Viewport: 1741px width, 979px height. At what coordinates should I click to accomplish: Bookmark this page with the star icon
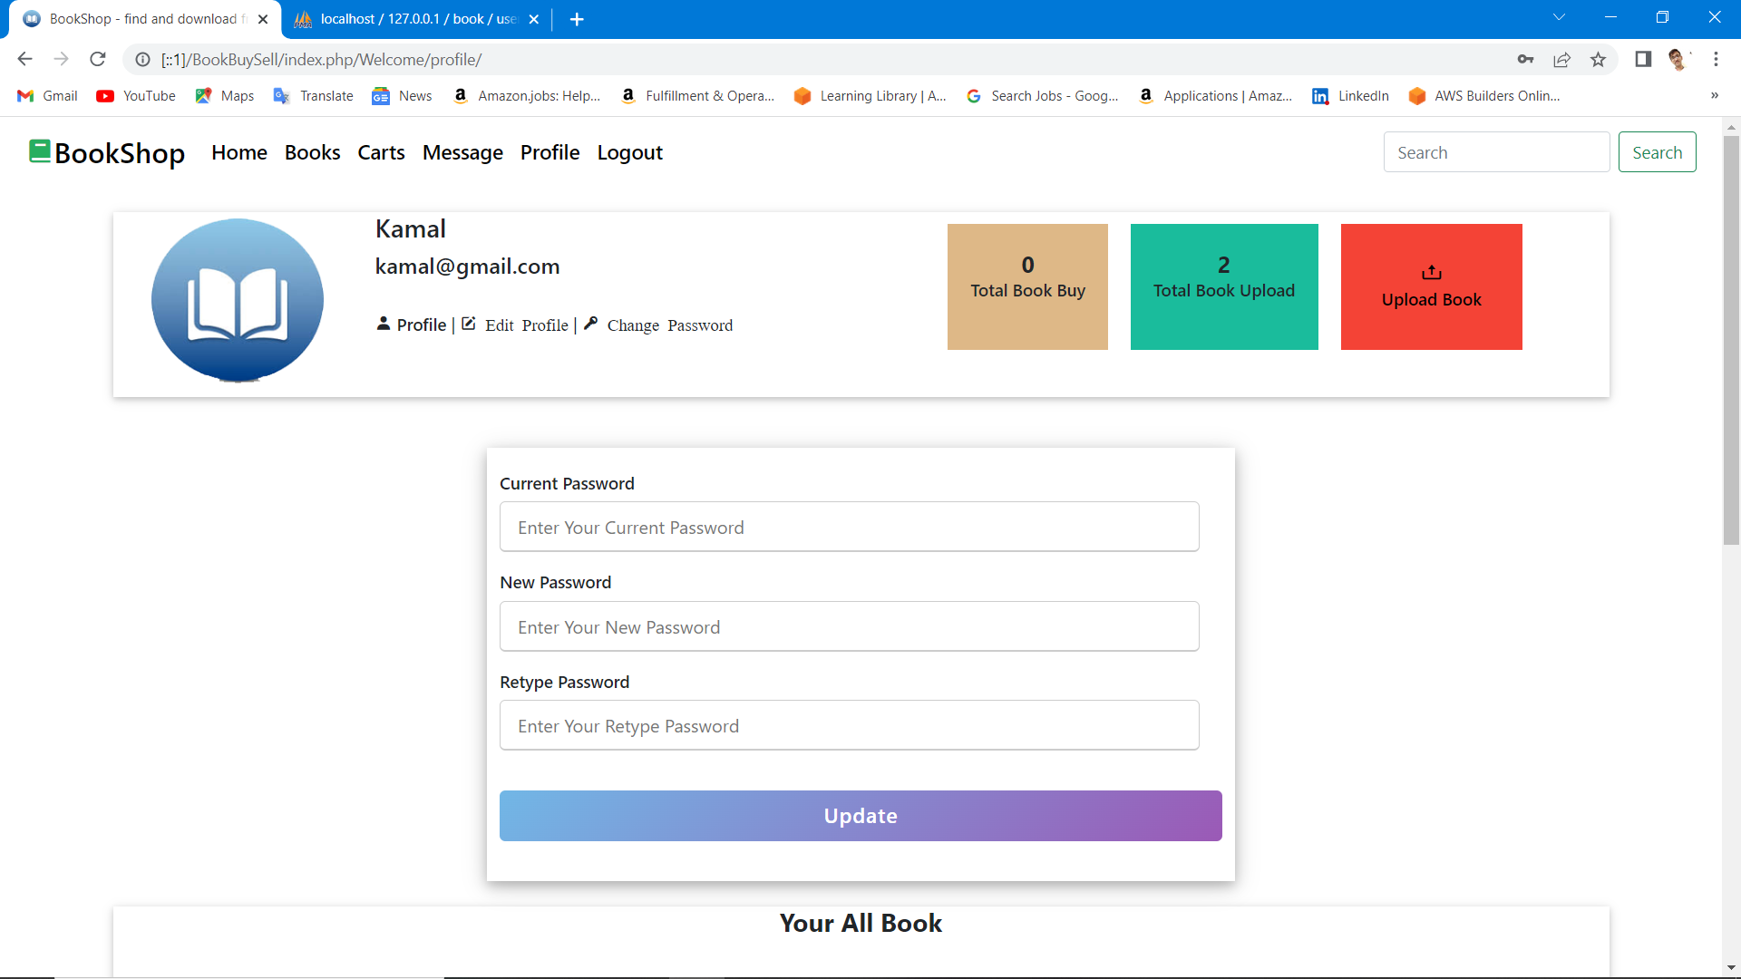click(x=1598, y=60)
